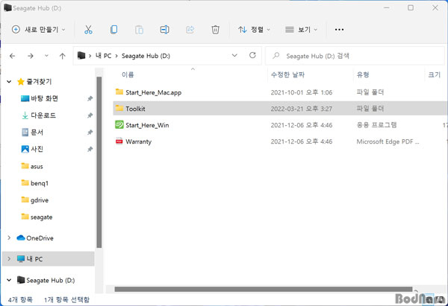The height and width of the screenshot is (306, 448).
Task: Go back with the left arrow
Action: click(12, 56)
